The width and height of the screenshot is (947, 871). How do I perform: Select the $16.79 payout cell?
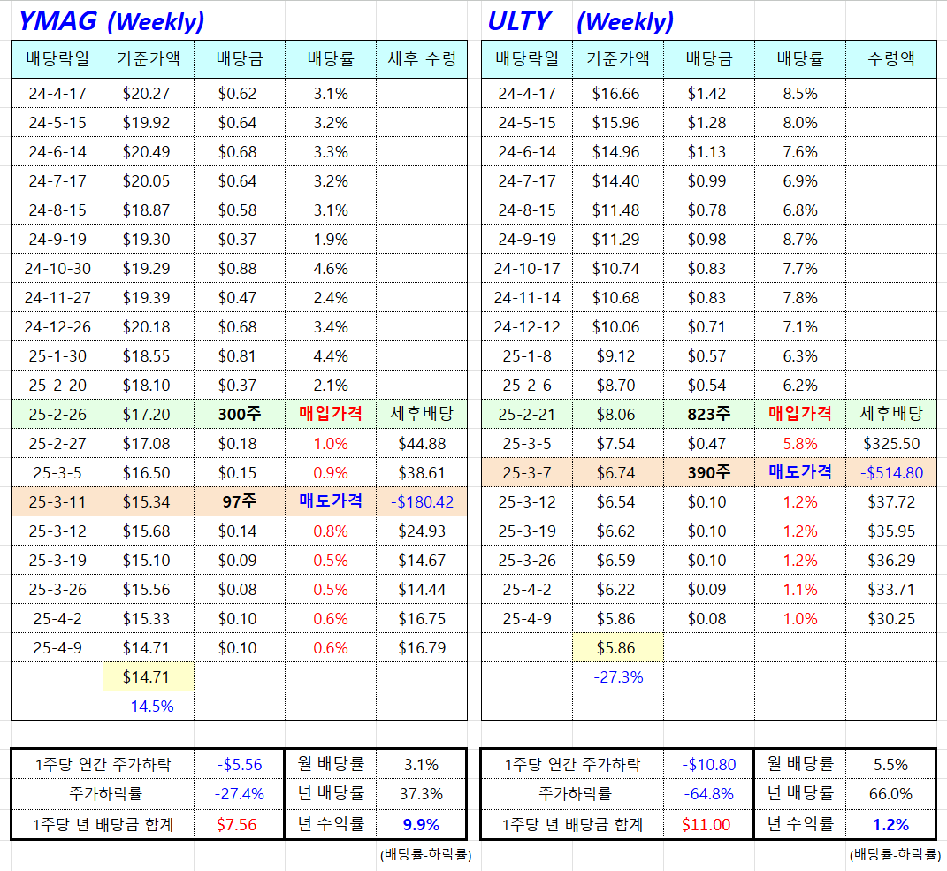pos(422,647)
